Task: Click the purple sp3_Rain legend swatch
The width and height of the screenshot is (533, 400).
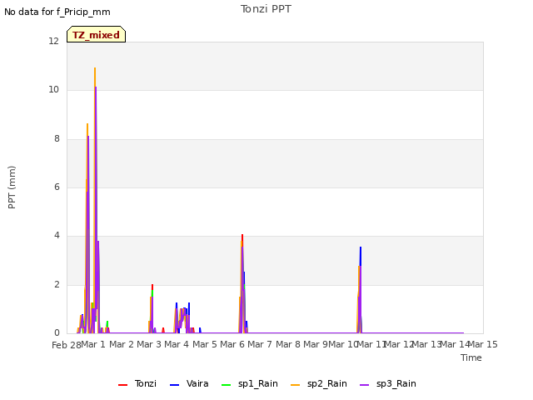Action: tap(365, 385)
